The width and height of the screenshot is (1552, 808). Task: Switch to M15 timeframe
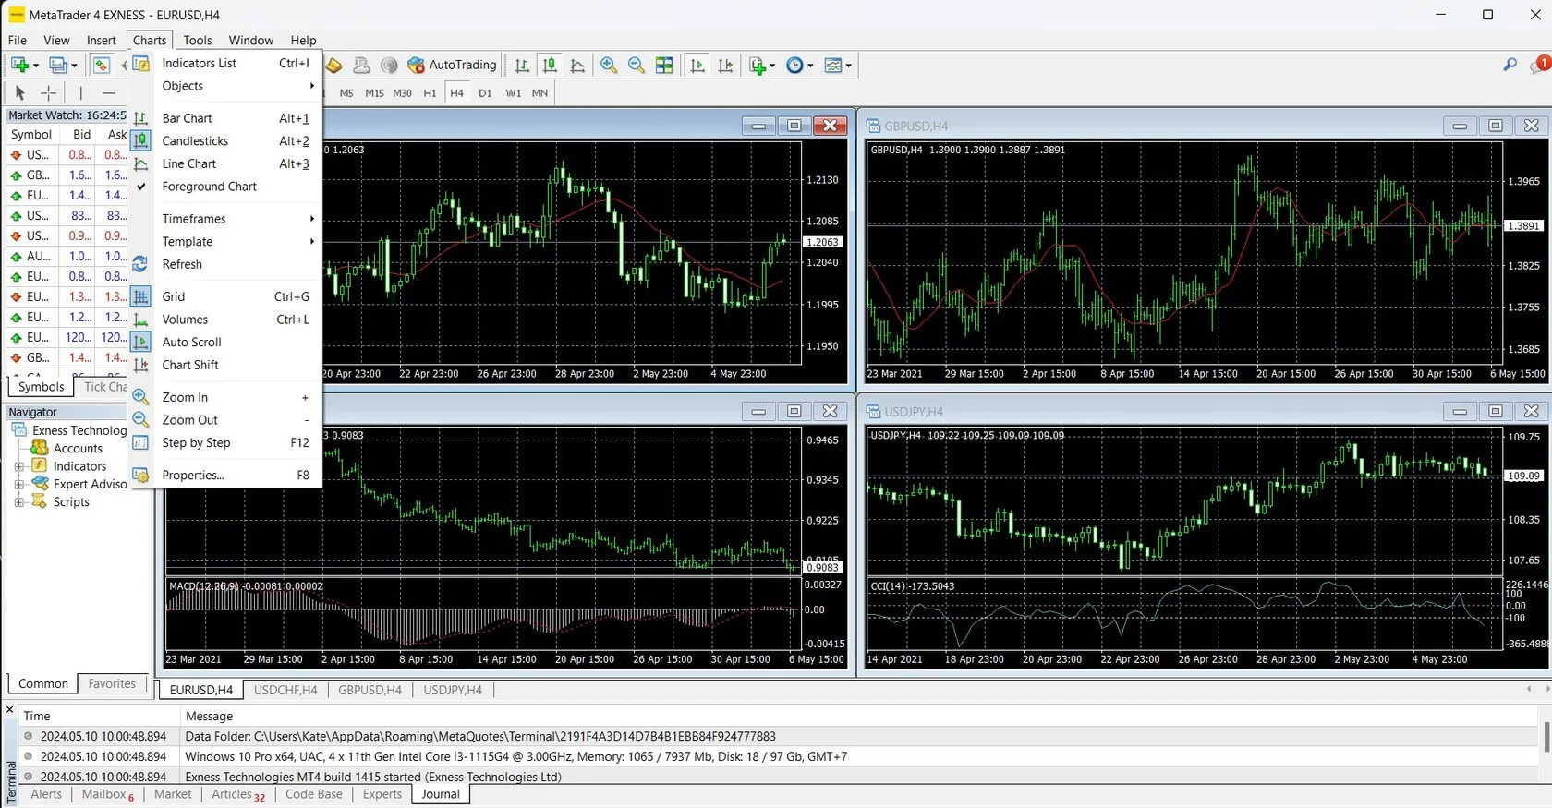pos(374,93)
